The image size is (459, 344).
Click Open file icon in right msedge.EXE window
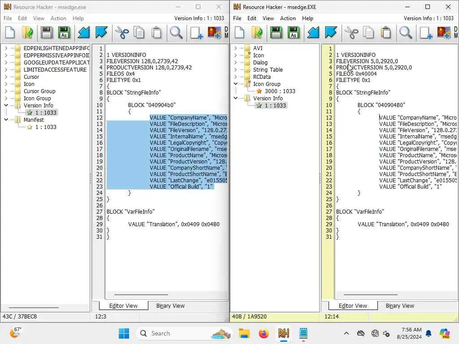click(257, 32)
